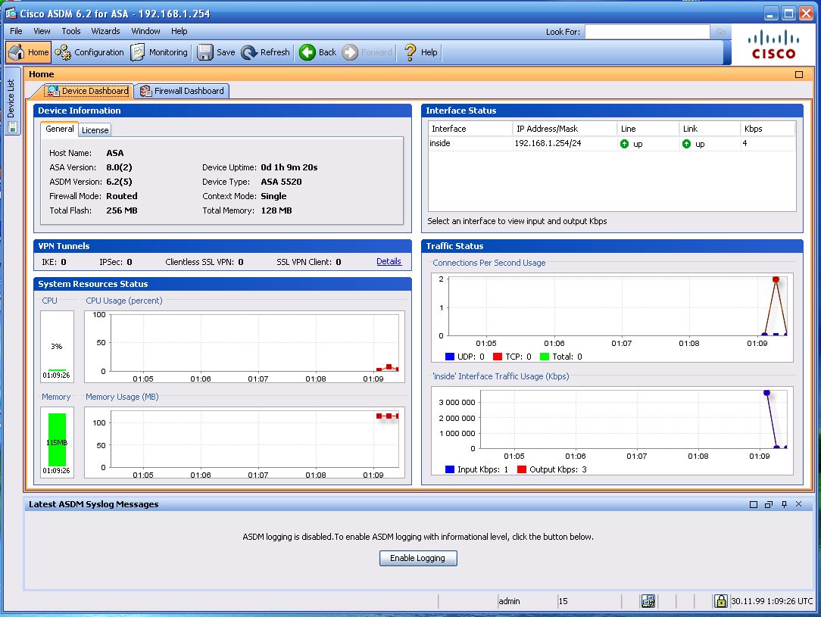This screenshot has width=821, height=617.
Task: Click the admin user in status bar
Action: tap(509, 601)
